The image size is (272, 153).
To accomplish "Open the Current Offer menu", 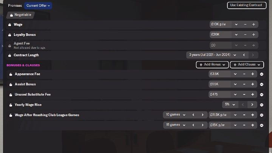I will pyautogui.click(x=38, y=6).
